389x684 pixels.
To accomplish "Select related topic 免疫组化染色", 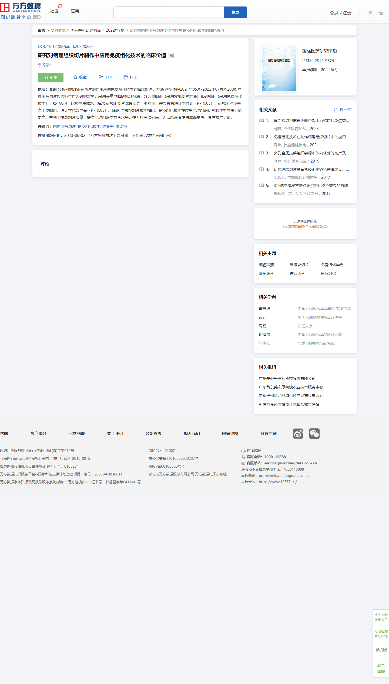I will coord(332,265).
